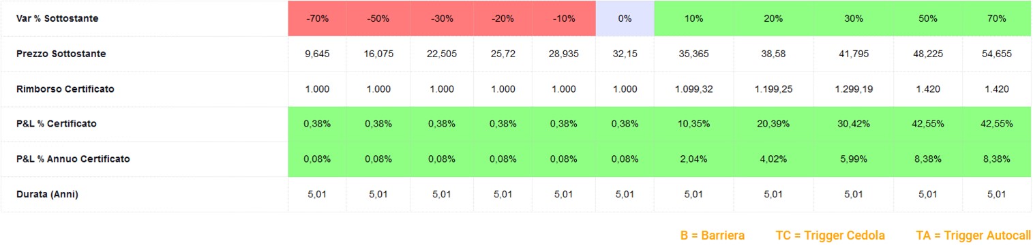Viewport: 1033px width, 245px height.
Task: Click the 54,655 price cell
Action: [996, 54]
